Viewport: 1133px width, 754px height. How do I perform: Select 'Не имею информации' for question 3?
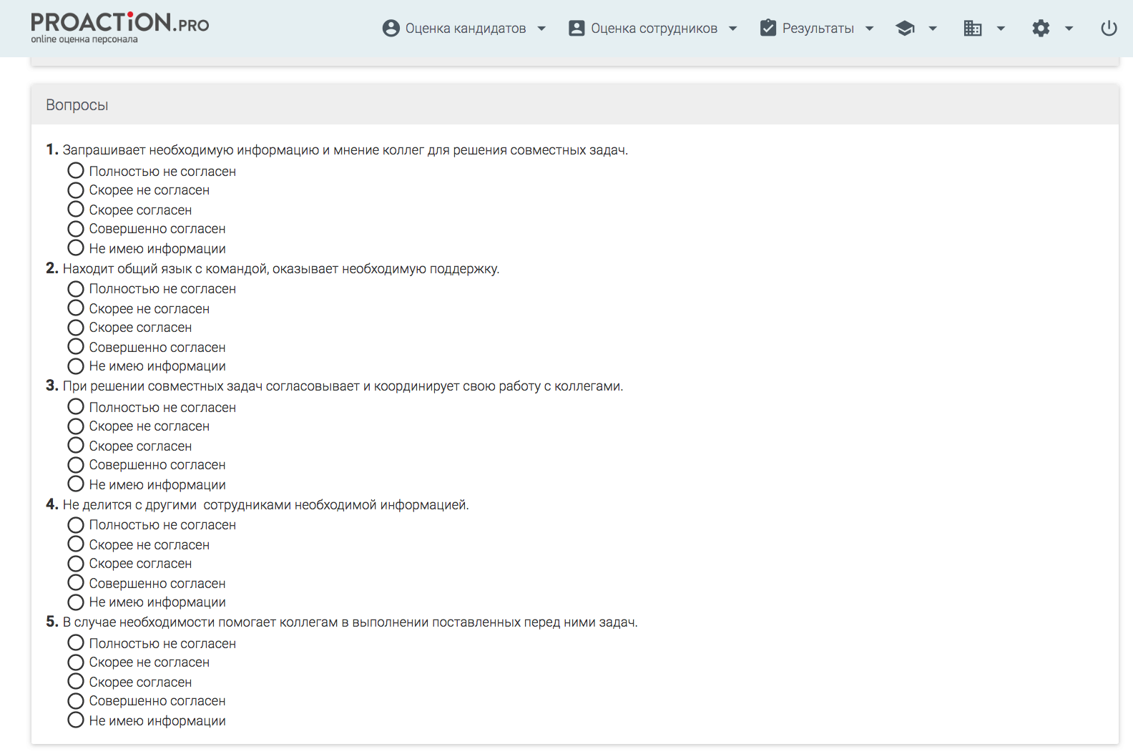point(76,484)
